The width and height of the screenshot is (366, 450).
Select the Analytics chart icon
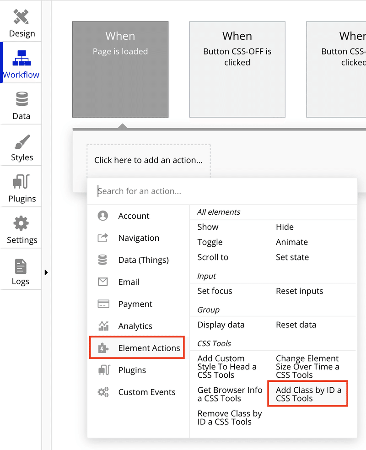[x=103, y=326]
